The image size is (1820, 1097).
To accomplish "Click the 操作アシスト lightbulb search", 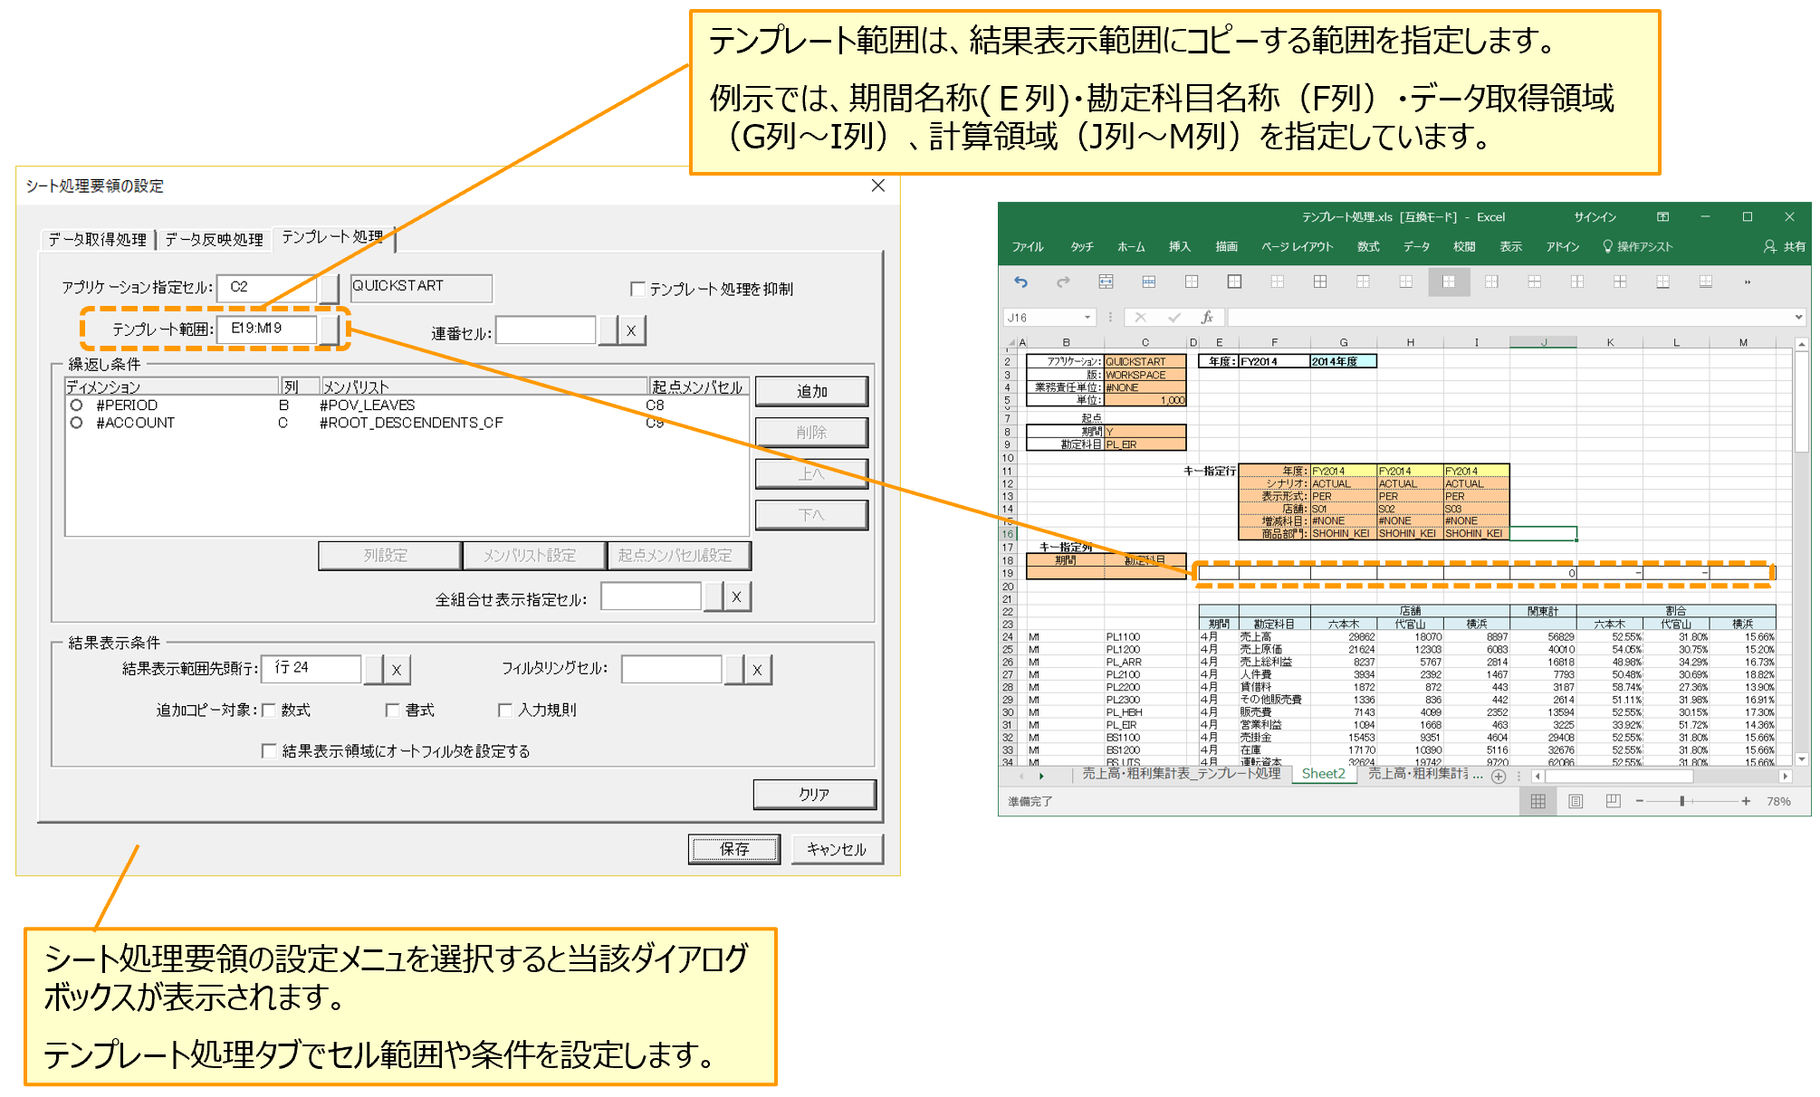I will point(1637,247).
